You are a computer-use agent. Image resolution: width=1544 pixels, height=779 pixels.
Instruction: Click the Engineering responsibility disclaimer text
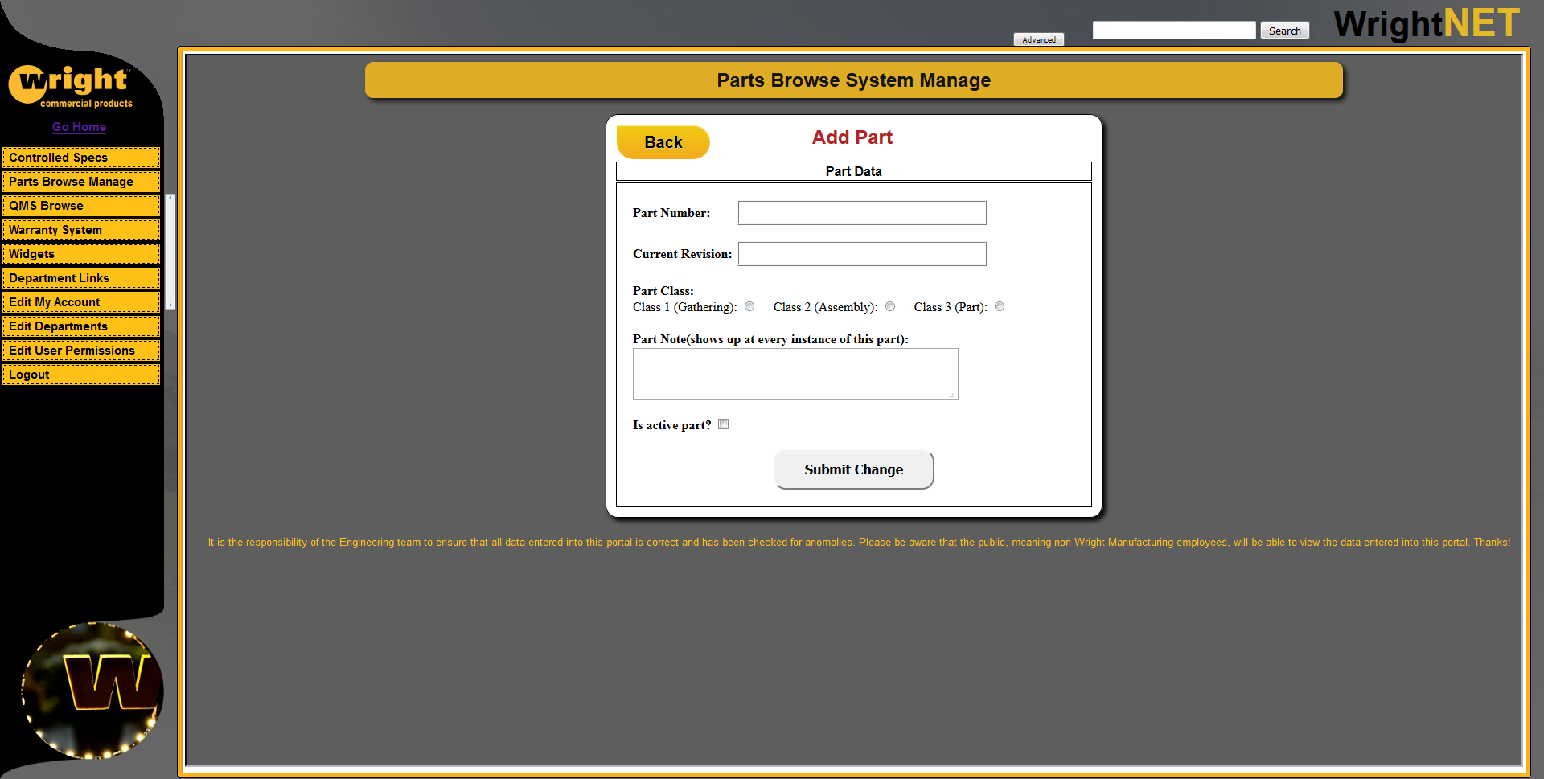pyautogui.click(x=859, y=543)
